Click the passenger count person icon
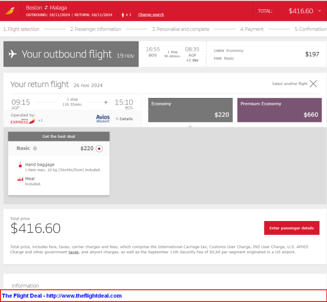Image resolution: width=327 pixels, height=302 pixels. tap(123, 15)
